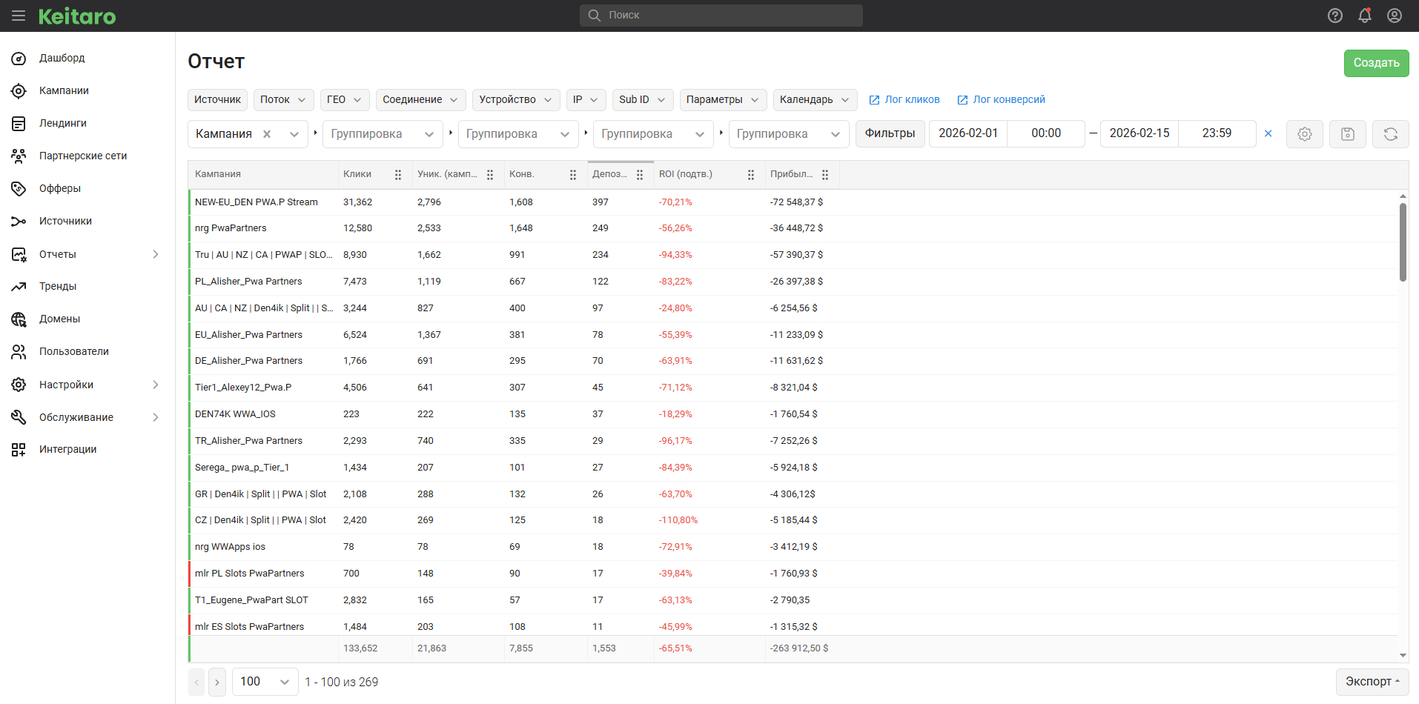
Task: Click the table vertical scrollbar
Action: pyautogui.click(x=1403, y=242)
